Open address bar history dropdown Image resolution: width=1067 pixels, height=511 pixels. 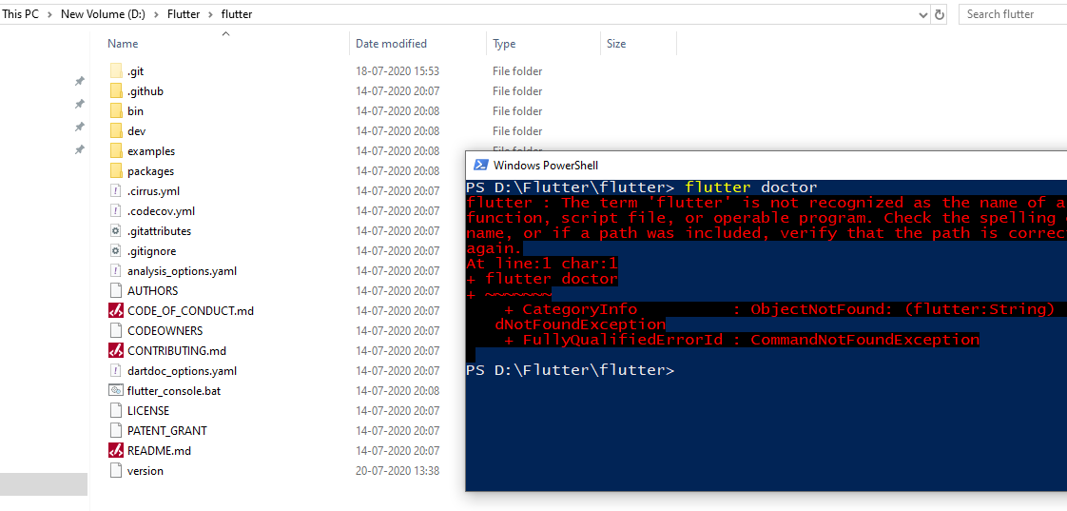click(922, 14)
